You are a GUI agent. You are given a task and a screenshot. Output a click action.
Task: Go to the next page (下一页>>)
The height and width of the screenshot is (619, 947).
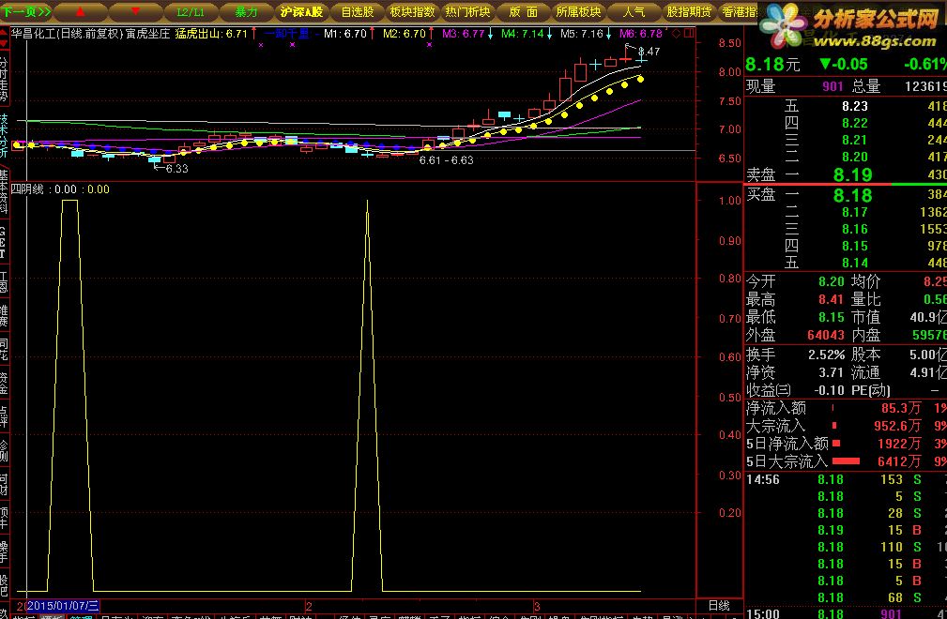27,11
